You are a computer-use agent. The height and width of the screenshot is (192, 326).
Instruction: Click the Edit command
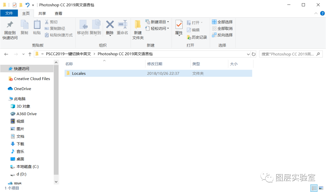pos(193,30)
